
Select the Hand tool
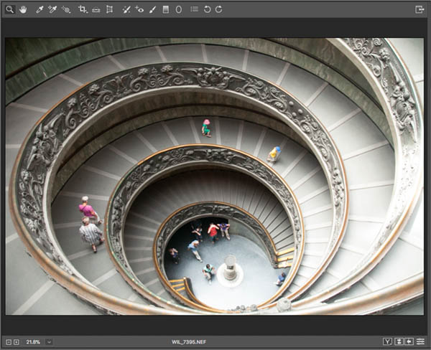click(23, 9)
